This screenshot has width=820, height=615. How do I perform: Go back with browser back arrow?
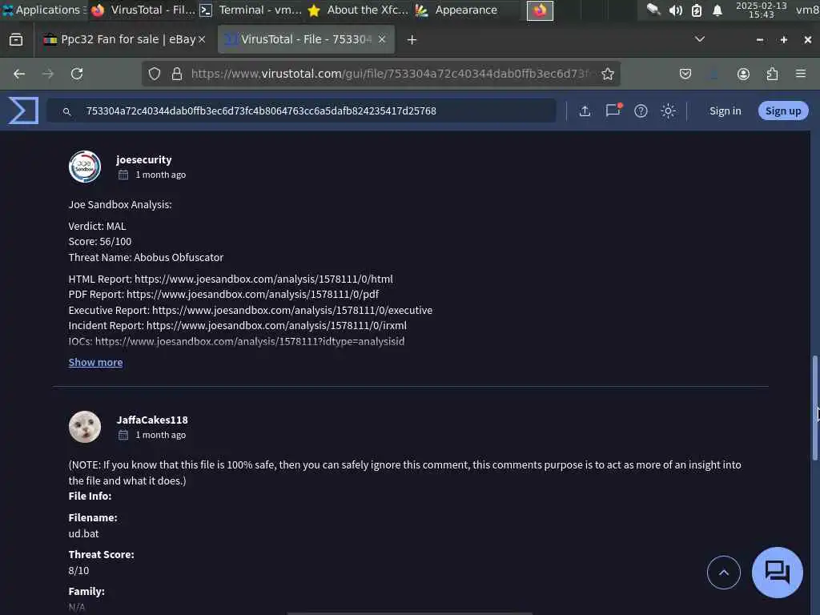coord(19,74)
